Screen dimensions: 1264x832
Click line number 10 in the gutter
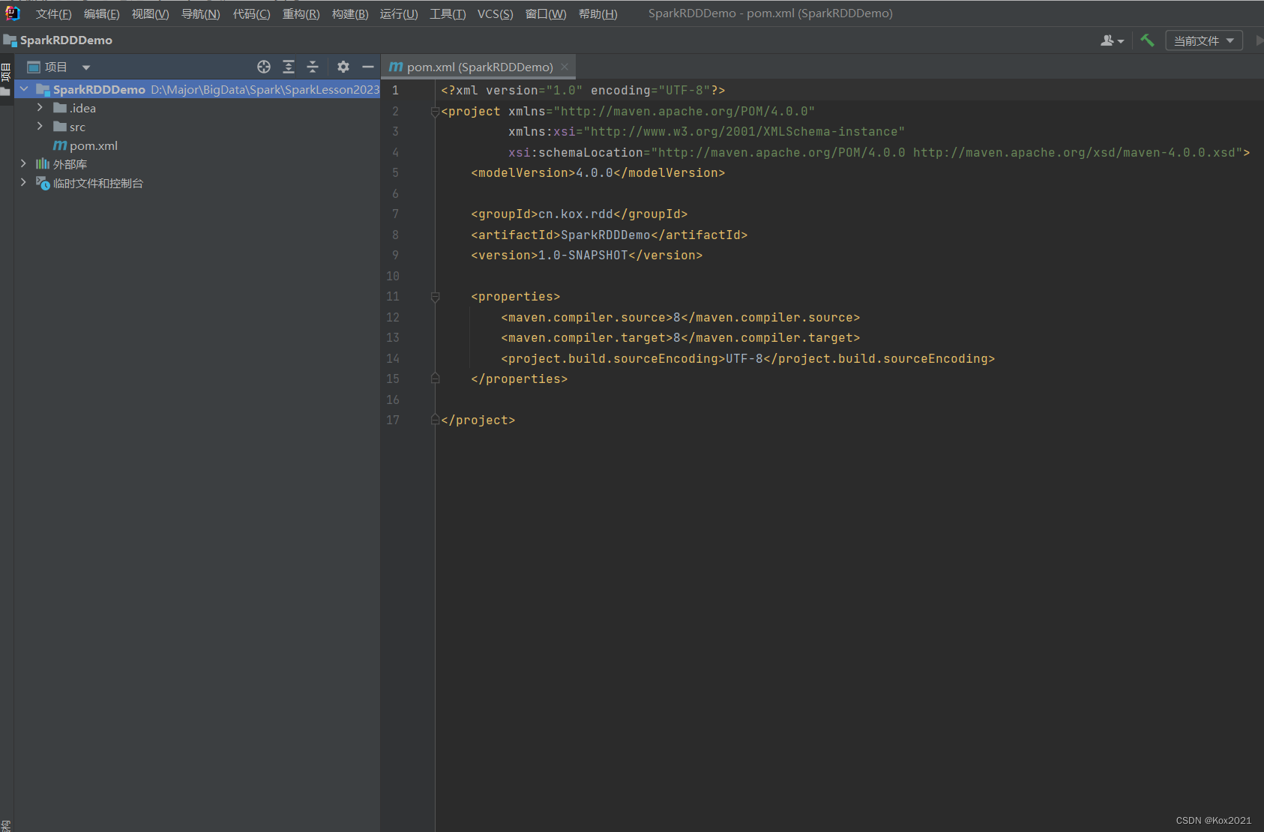coord(393,277)
